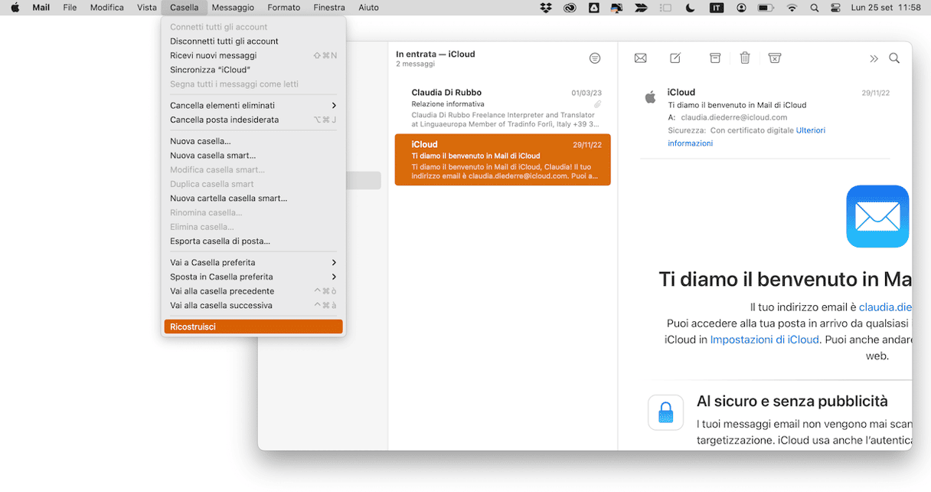The height and width of the screenshot is (492, 931).
Task: Open the Messaggio menu
Action: coord(233,8)
